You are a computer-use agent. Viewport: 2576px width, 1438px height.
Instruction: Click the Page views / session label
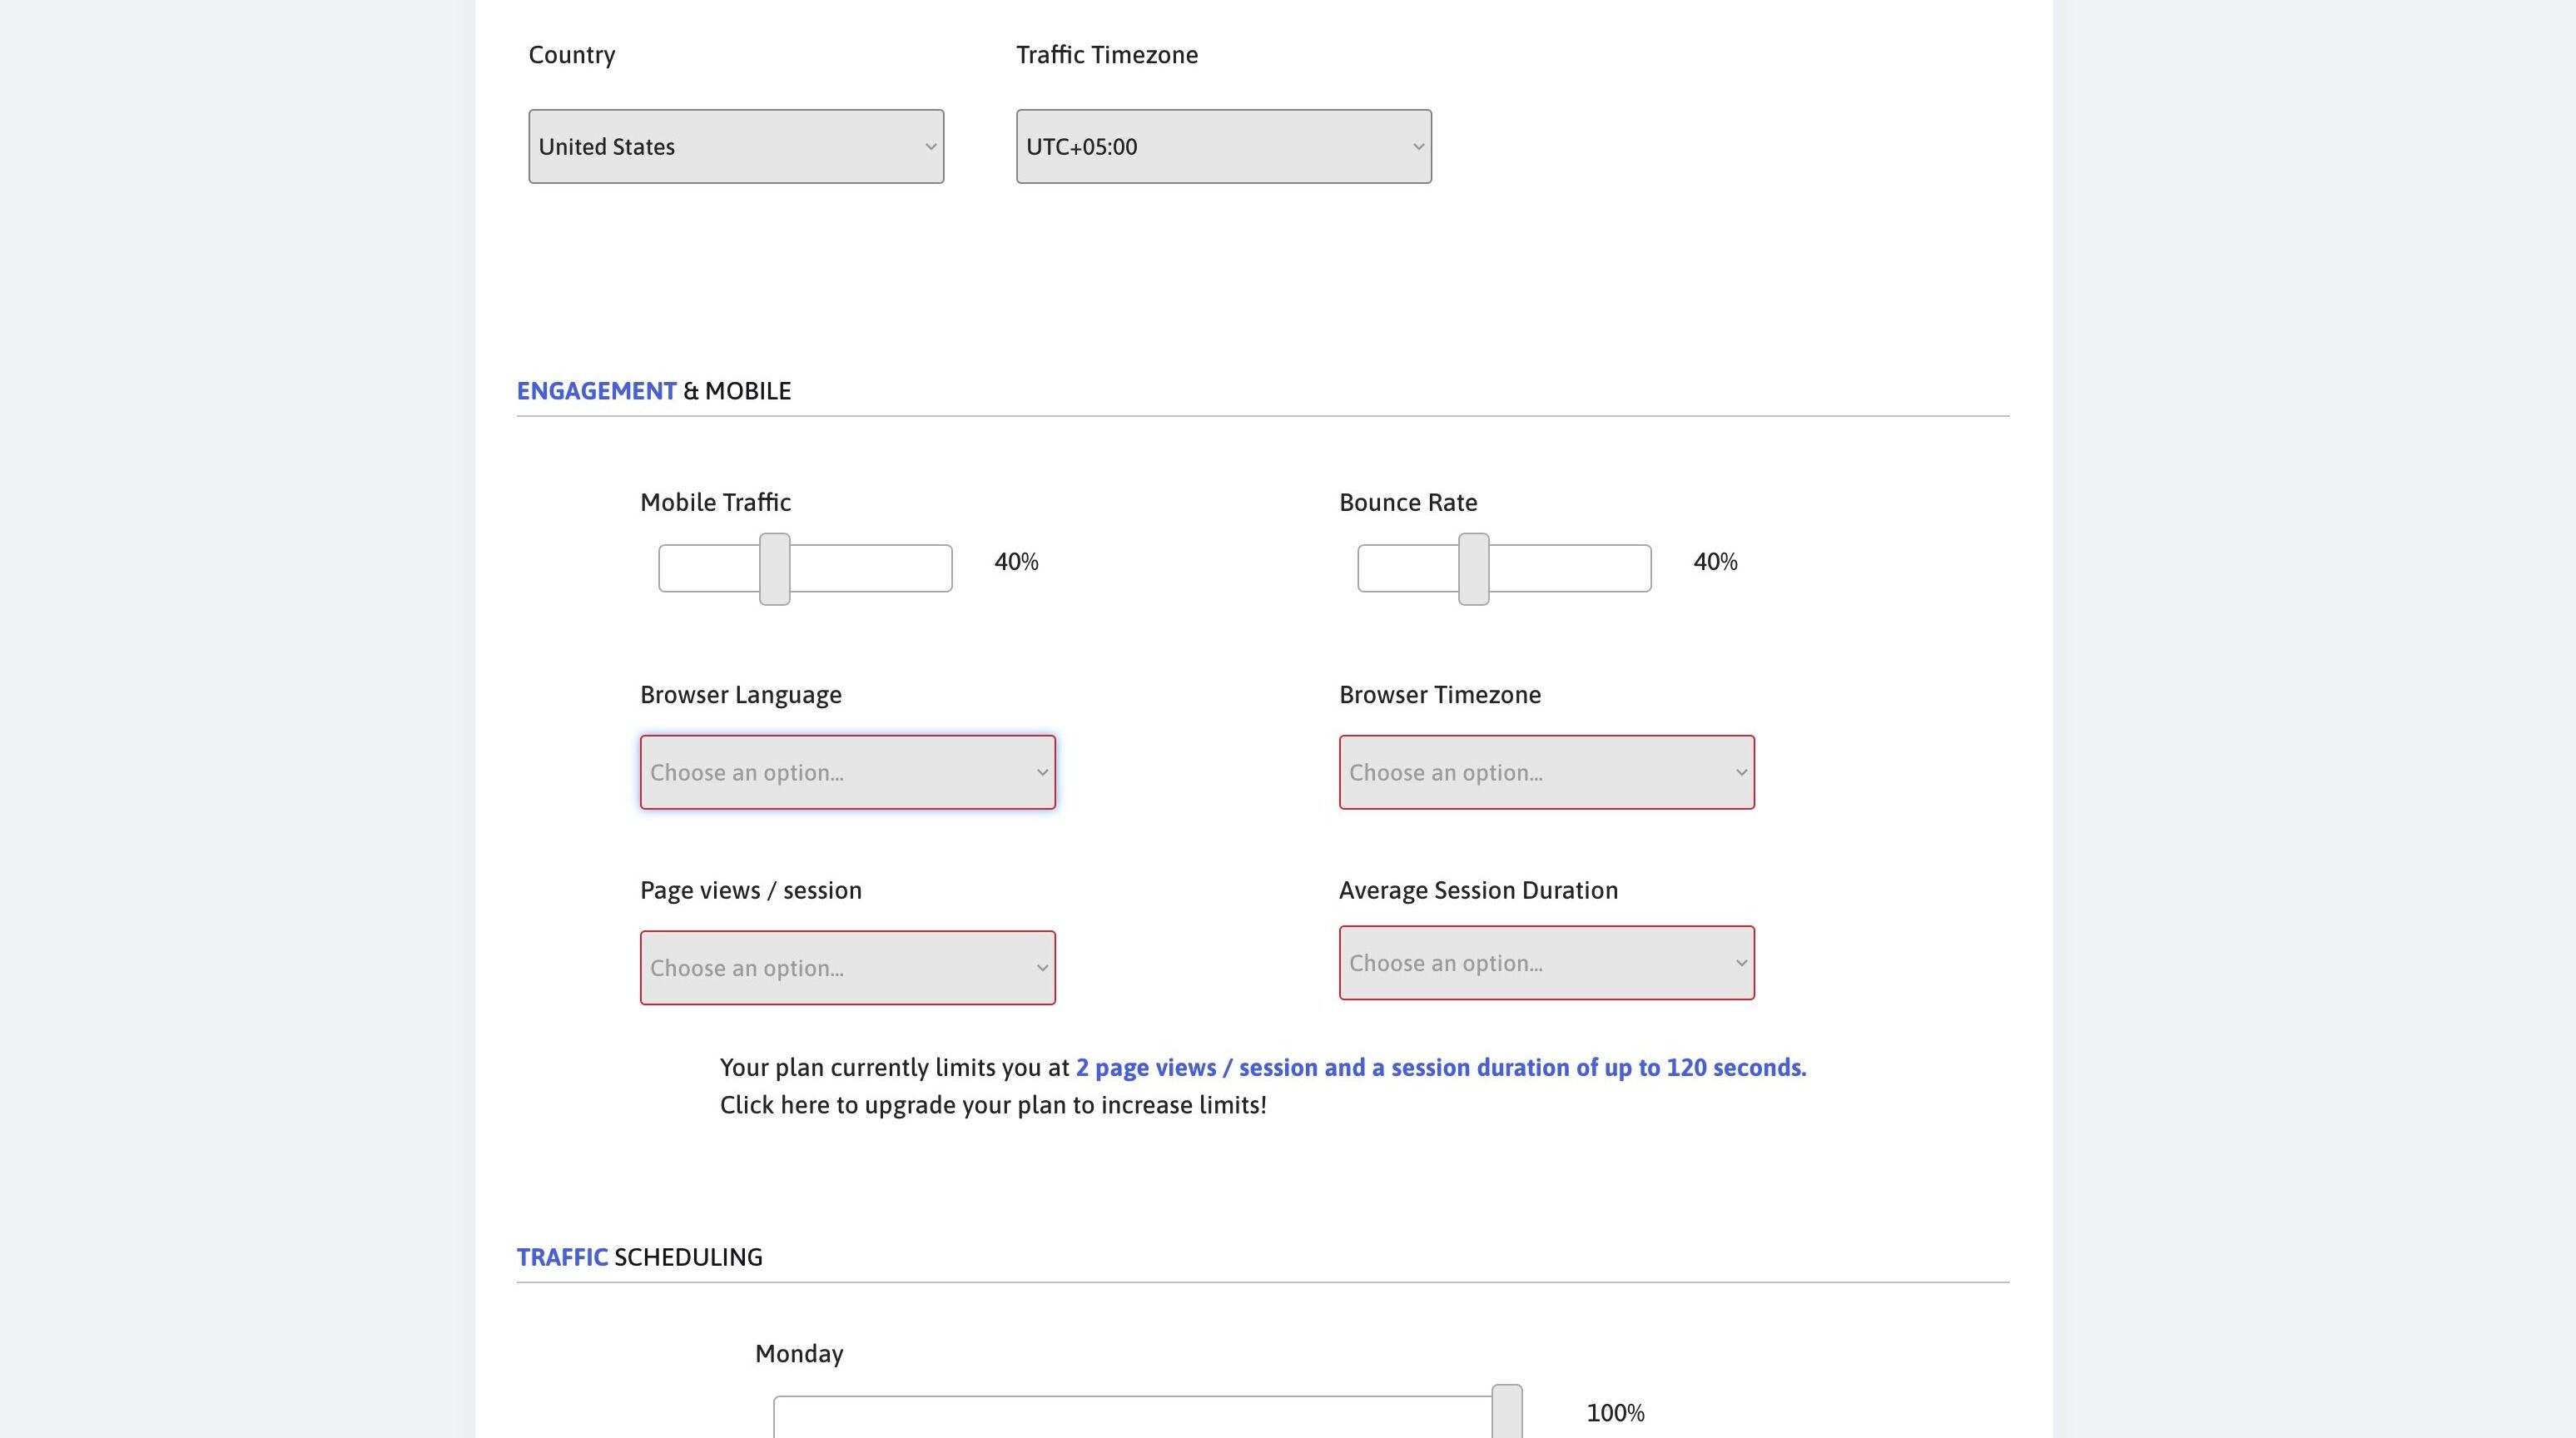pyautogui.click(x=751, y=890)
